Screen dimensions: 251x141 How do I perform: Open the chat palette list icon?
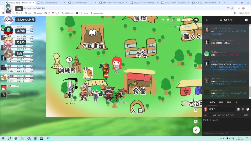pyautogui.click(x=238, y=109)
